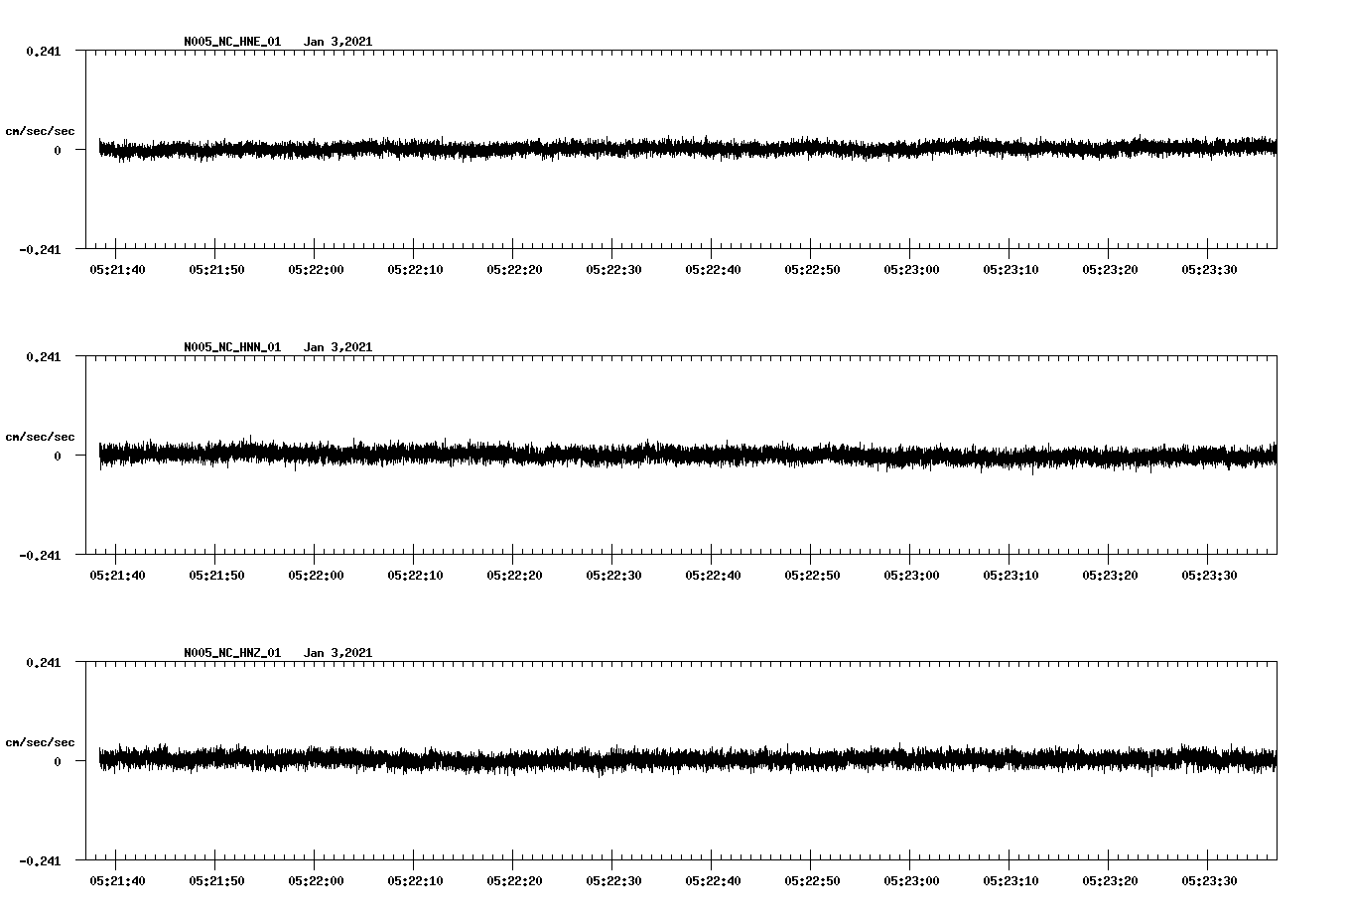
Task: Select the 05:23:30 tick label on HNZ axis
Action: (x=1208, y=879)
